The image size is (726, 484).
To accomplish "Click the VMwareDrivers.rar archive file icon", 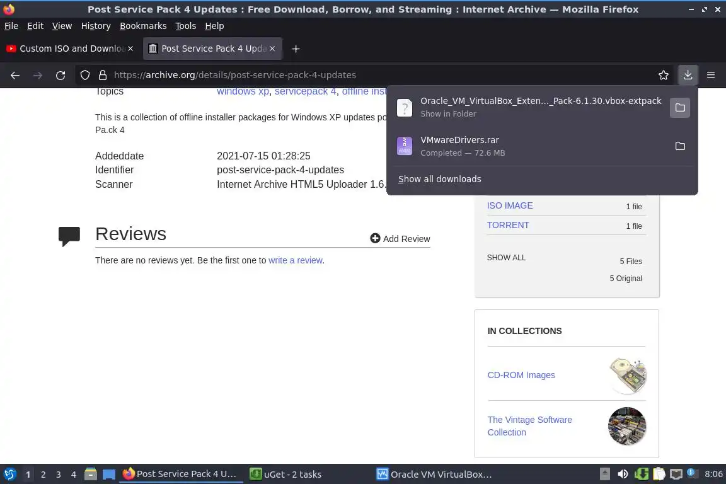I will [x=404, y=146].
